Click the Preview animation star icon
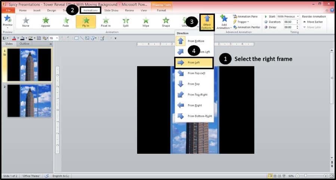 (x=7, y=19)
